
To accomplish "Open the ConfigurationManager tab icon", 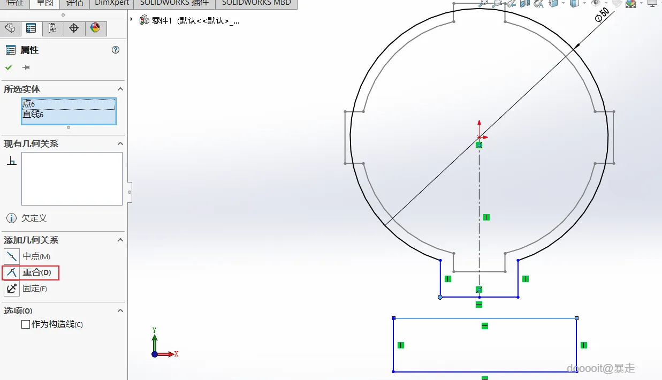I will (52, 28).
